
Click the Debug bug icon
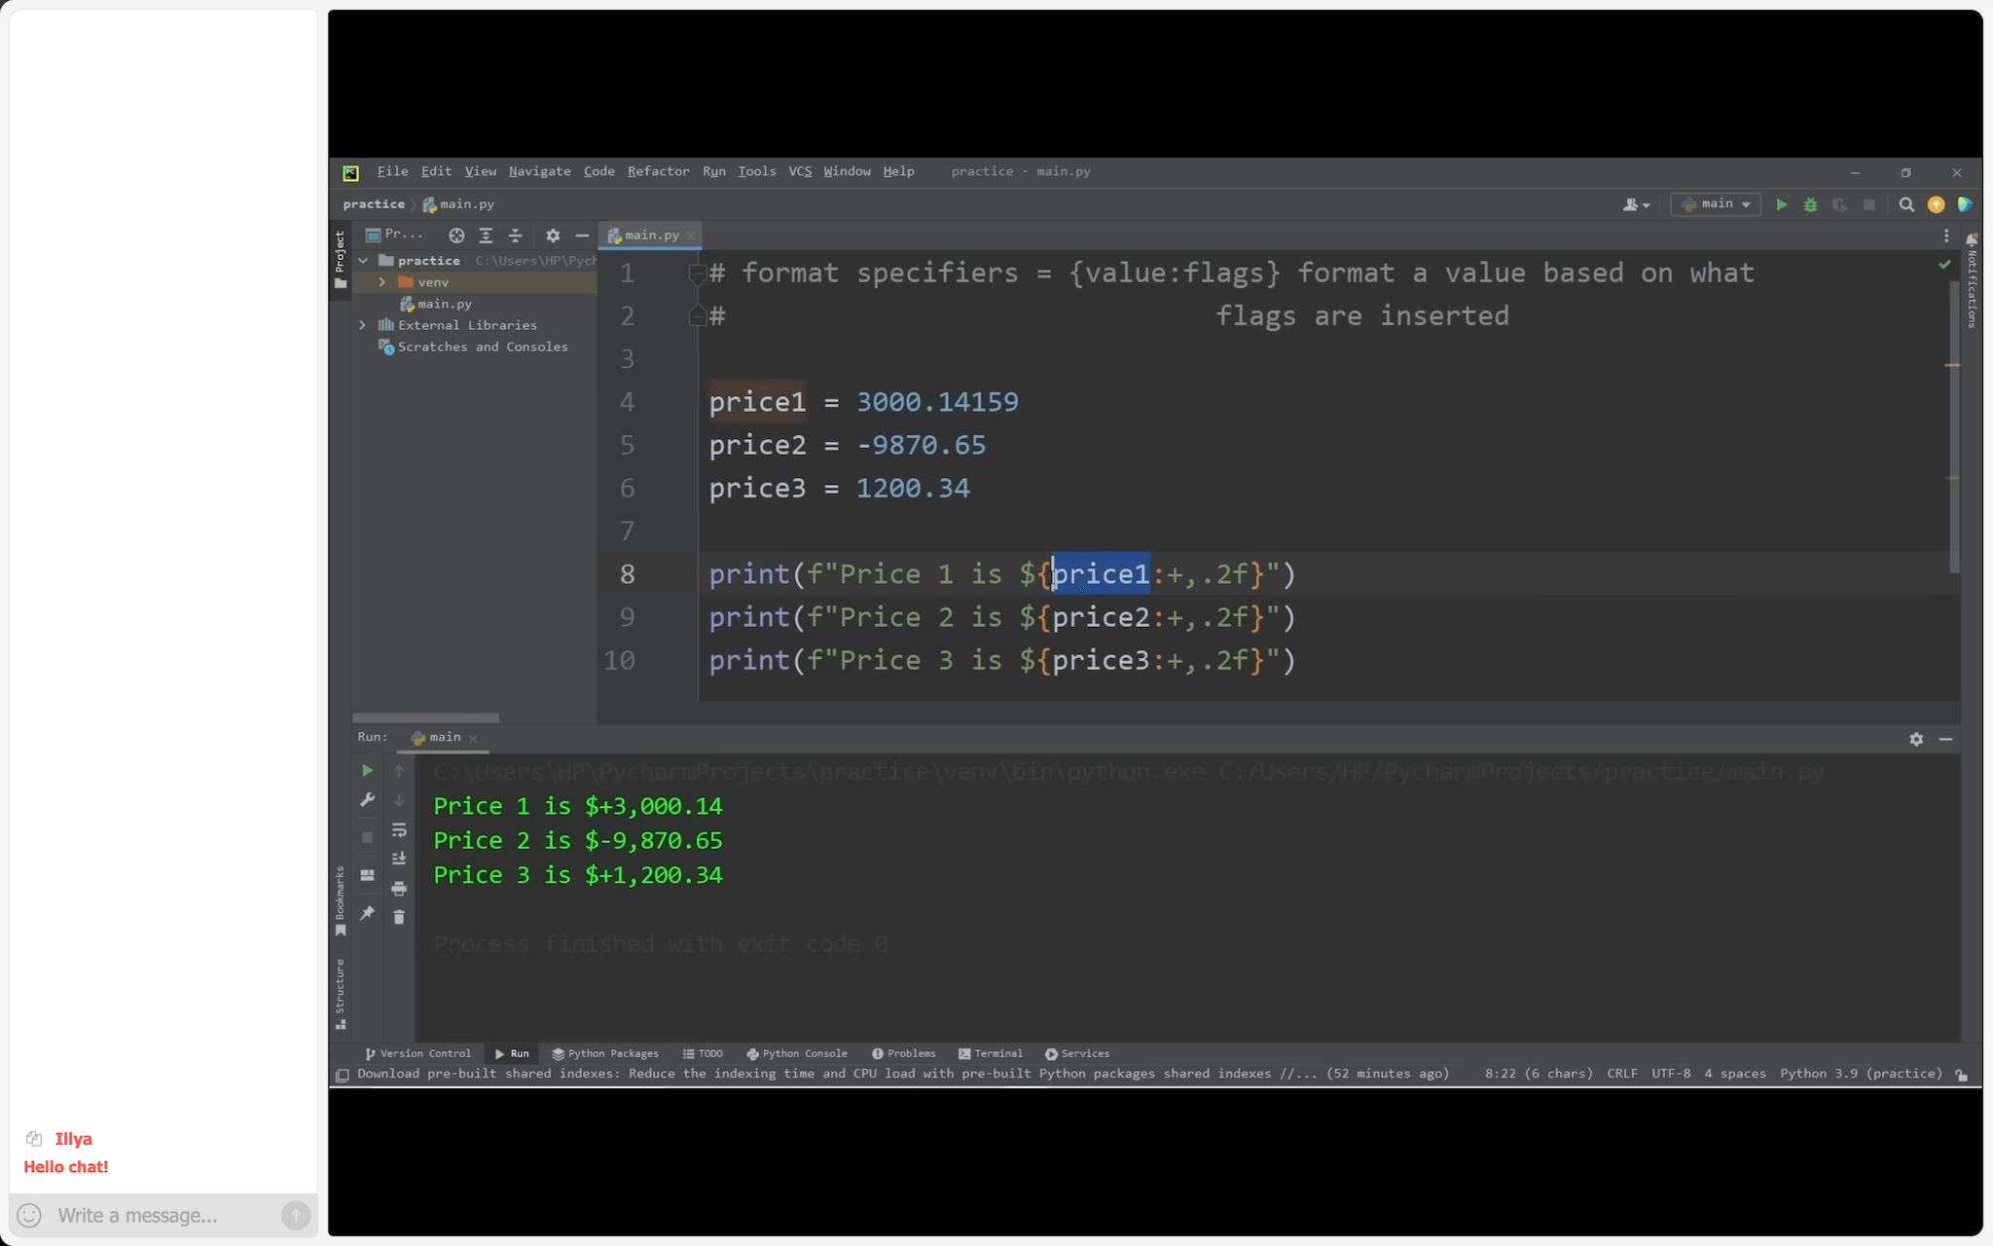(1810, 204)
